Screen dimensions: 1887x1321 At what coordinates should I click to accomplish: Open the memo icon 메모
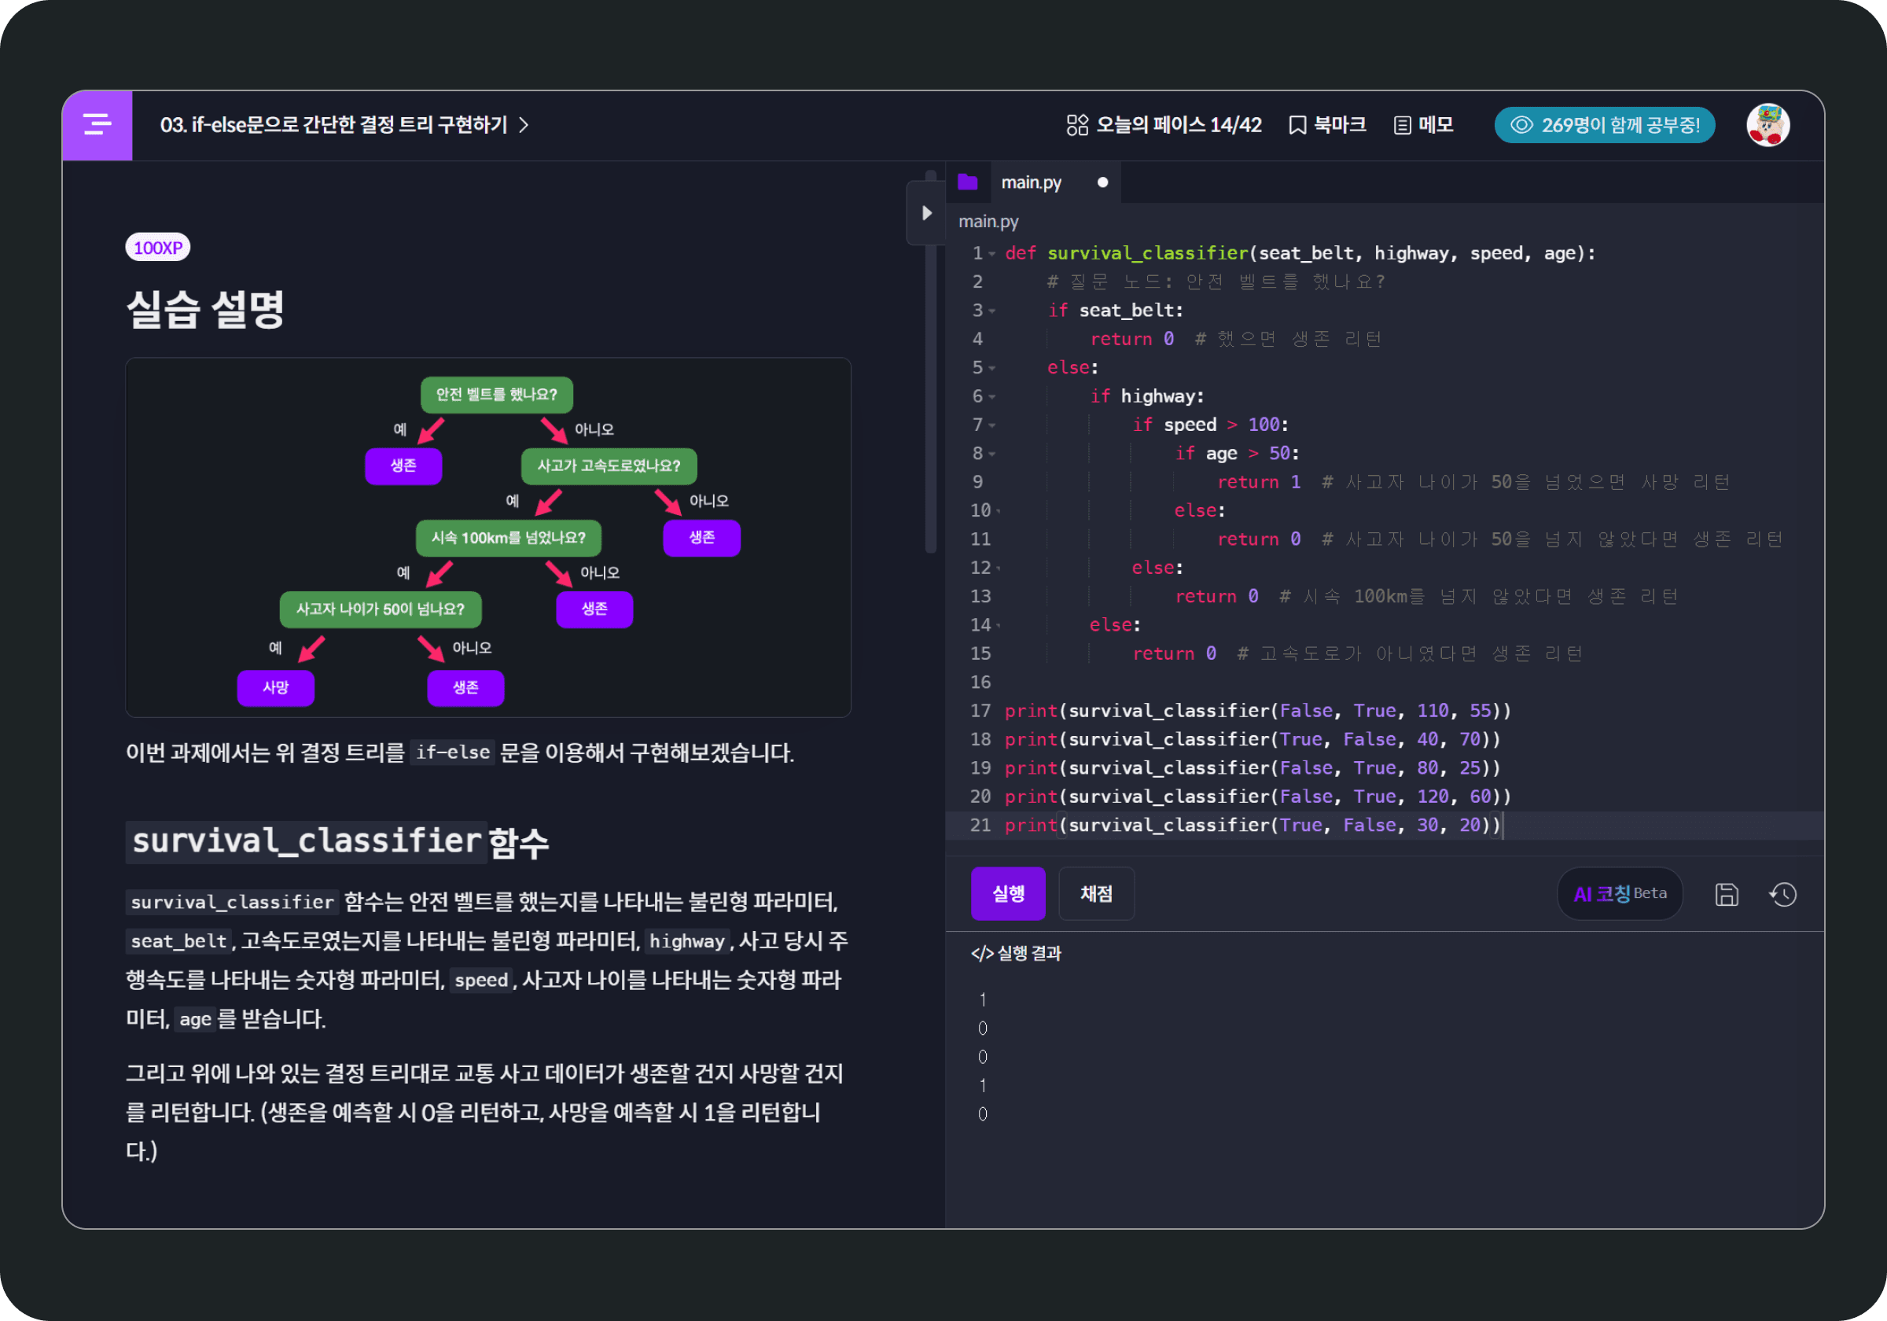pyautogui.click(x=1402, y=125)
